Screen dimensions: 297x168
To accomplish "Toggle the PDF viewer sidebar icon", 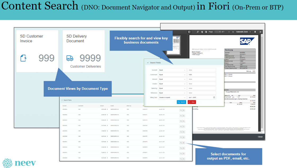I will [189, 32].
